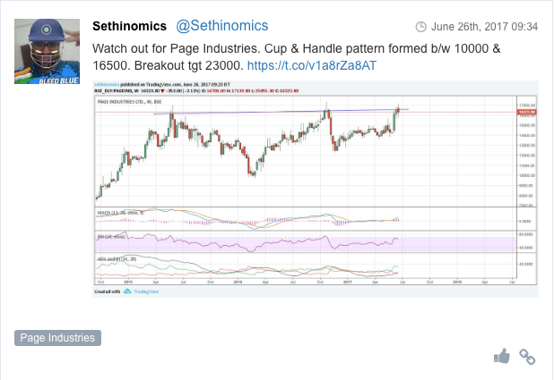Screen dimensions: 554x380
Task: Click the TradingView text below chart
Action: (146, 291)
